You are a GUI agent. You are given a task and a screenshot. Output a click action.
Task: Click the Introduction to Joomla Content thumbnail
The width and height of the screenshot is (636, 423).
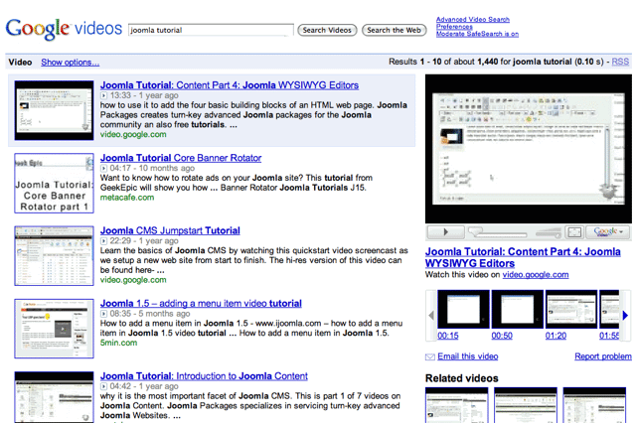tap(54, 397)
